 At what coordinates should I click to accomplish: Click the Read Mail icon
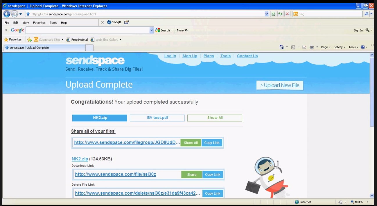click(304, 47)
